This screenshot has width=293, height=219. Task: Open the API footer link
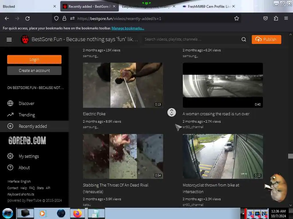click(x=48, y=188)
